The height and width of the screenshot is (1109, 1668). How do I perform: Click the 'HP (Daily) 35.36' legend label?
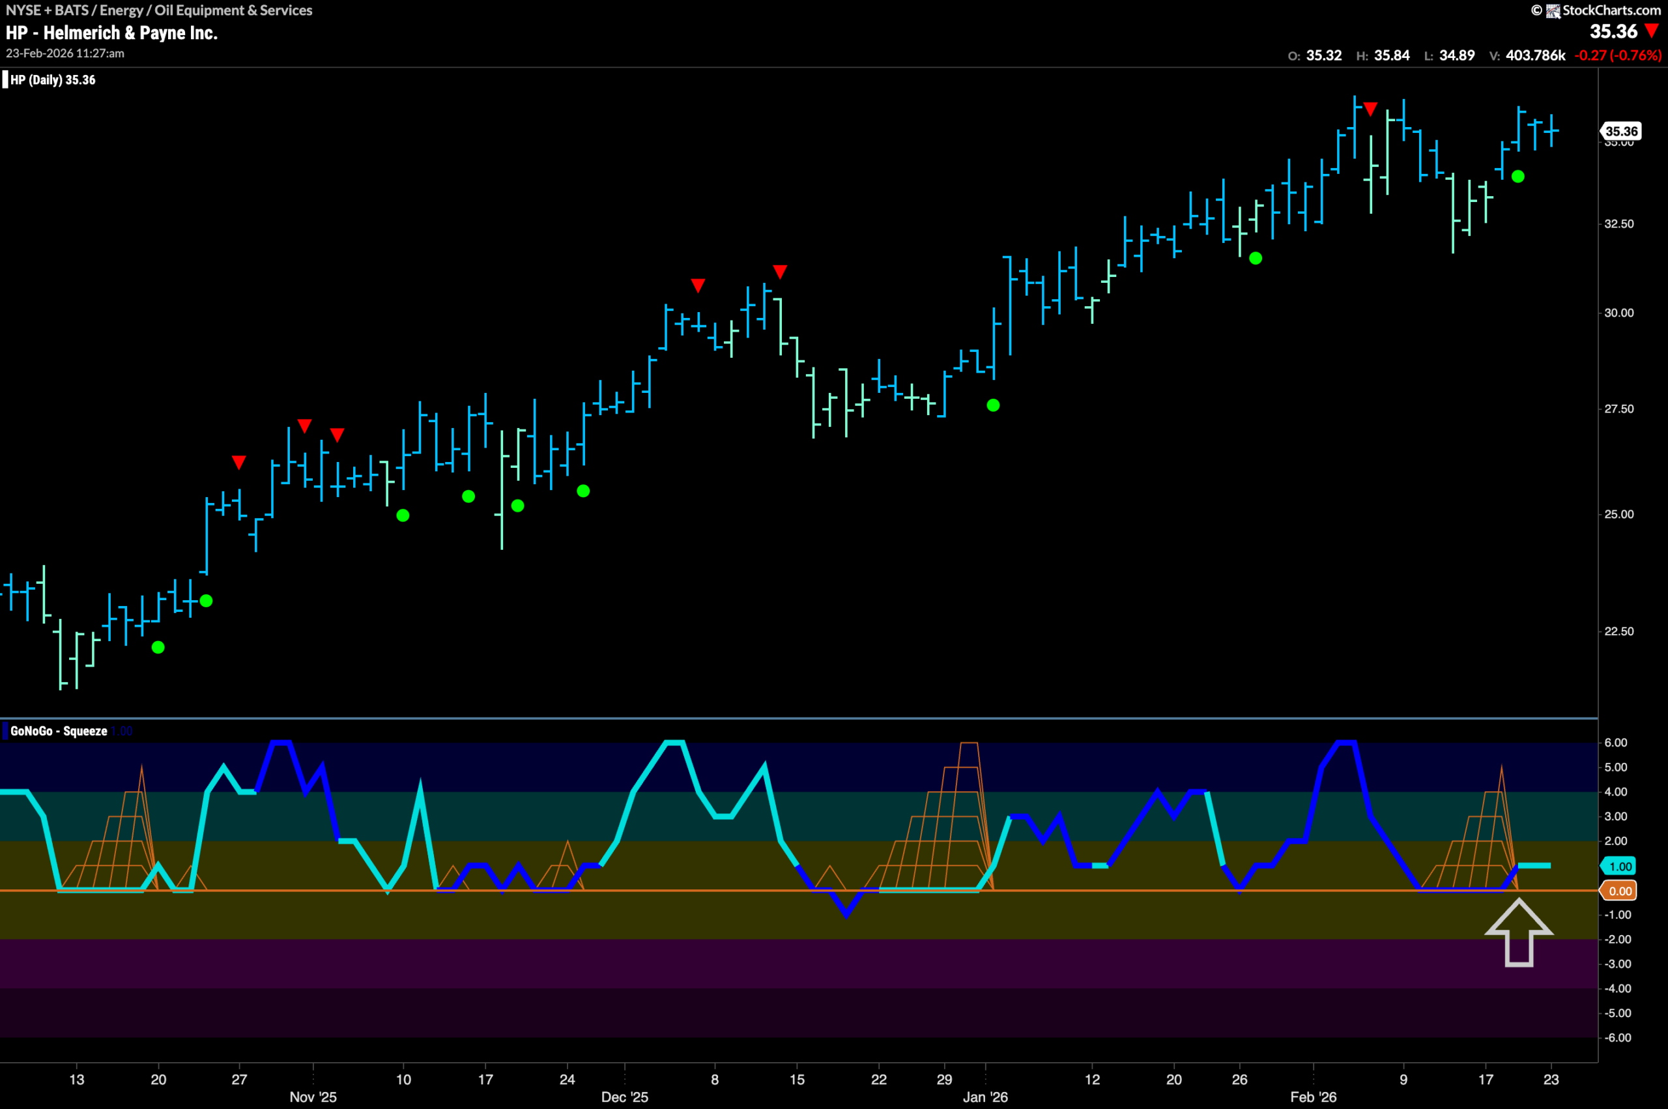click(x=53, y=80)
